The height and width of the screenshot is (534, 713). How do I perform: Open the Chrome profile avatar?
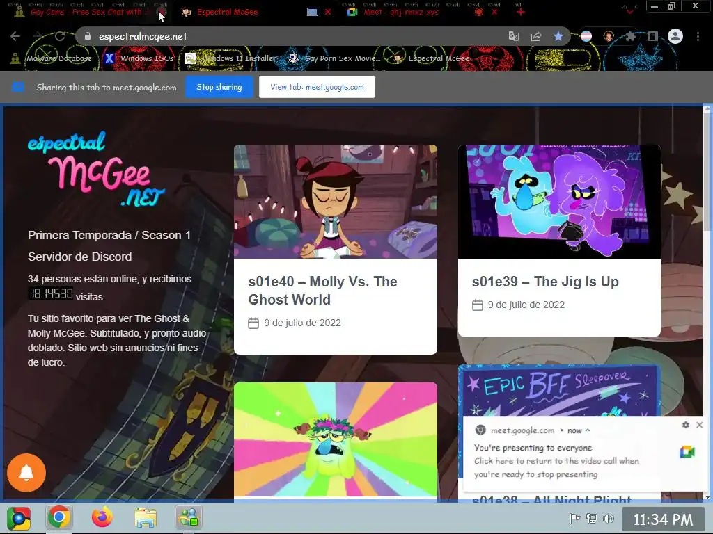(675, 36)
